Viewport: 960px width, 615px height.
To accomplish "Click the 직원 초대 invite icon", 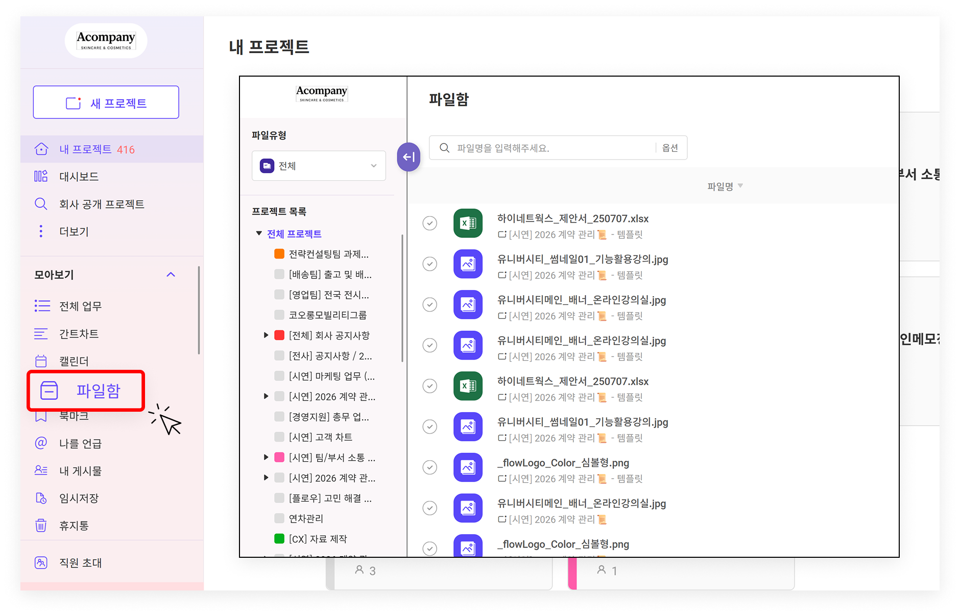I will point(41,562).
